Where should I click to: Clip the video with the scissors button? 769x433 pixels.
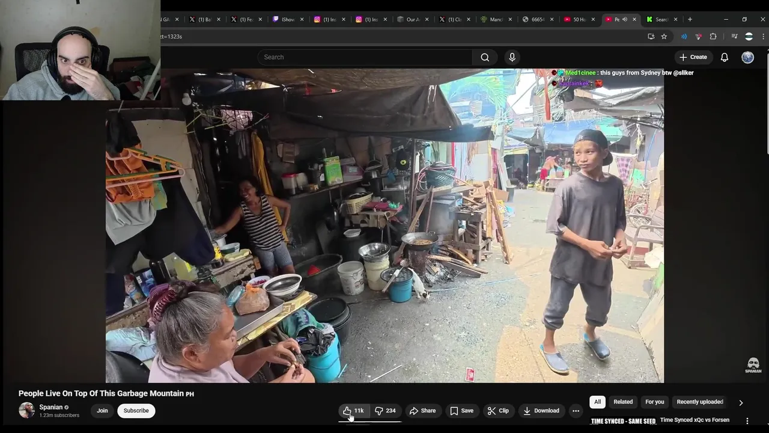point(498,411)
